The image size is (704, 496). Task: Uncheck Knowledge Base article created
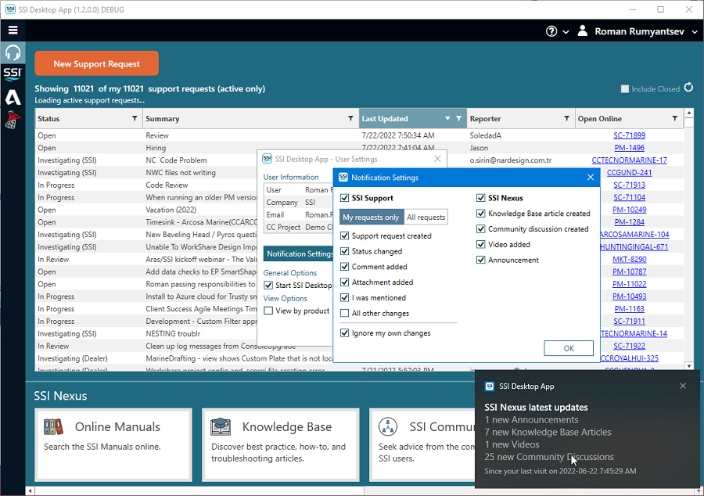(x=480, y=214)
